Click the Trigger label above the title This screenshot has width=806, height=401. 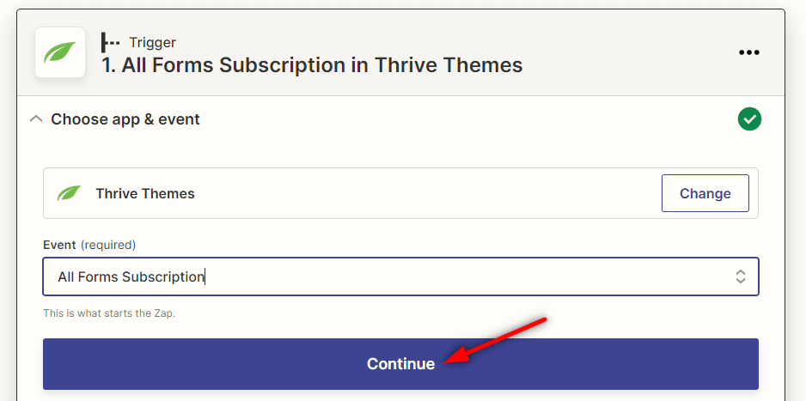pyautogui.click(x=152, y=42)
